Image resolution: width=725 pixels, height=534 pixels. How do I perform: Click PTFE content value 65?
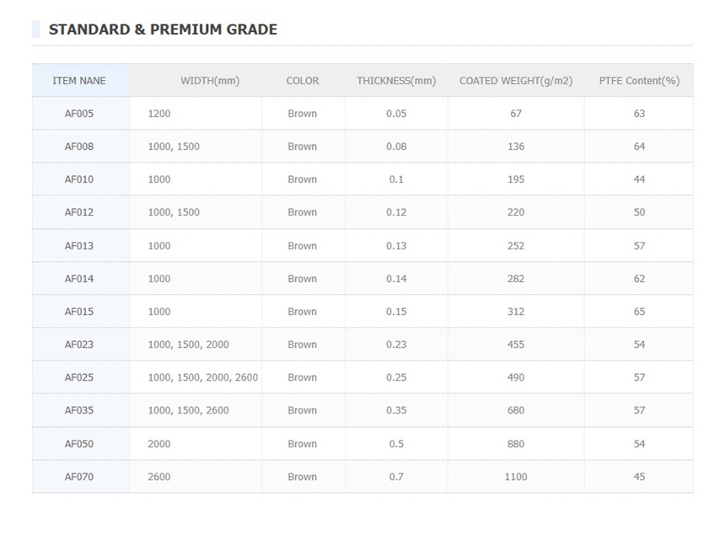(639, 312)
